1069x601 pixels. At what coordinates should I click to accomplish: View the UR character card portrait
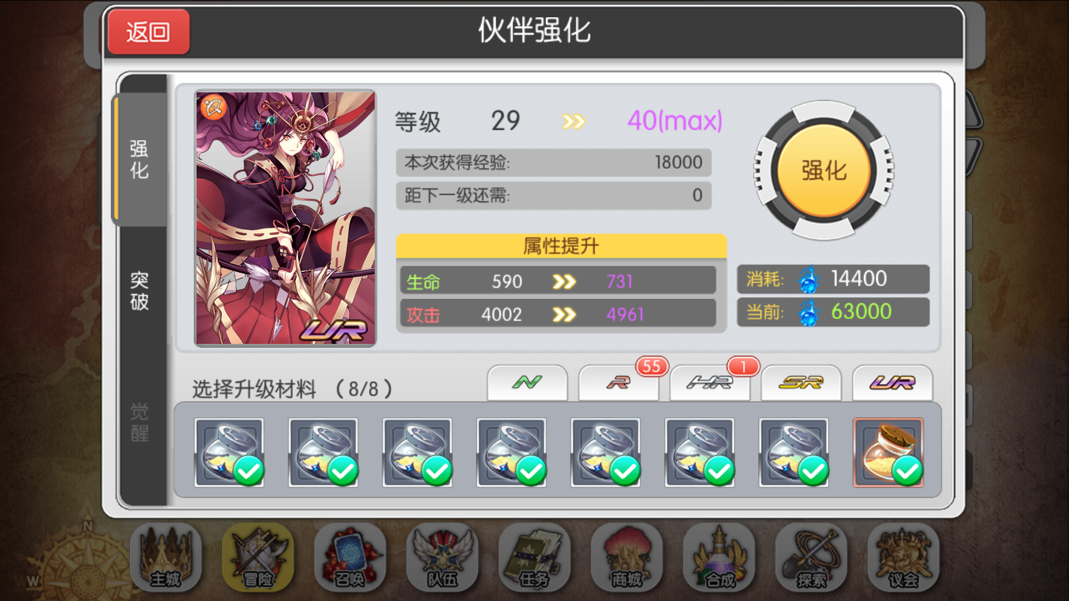pos(285,218)
